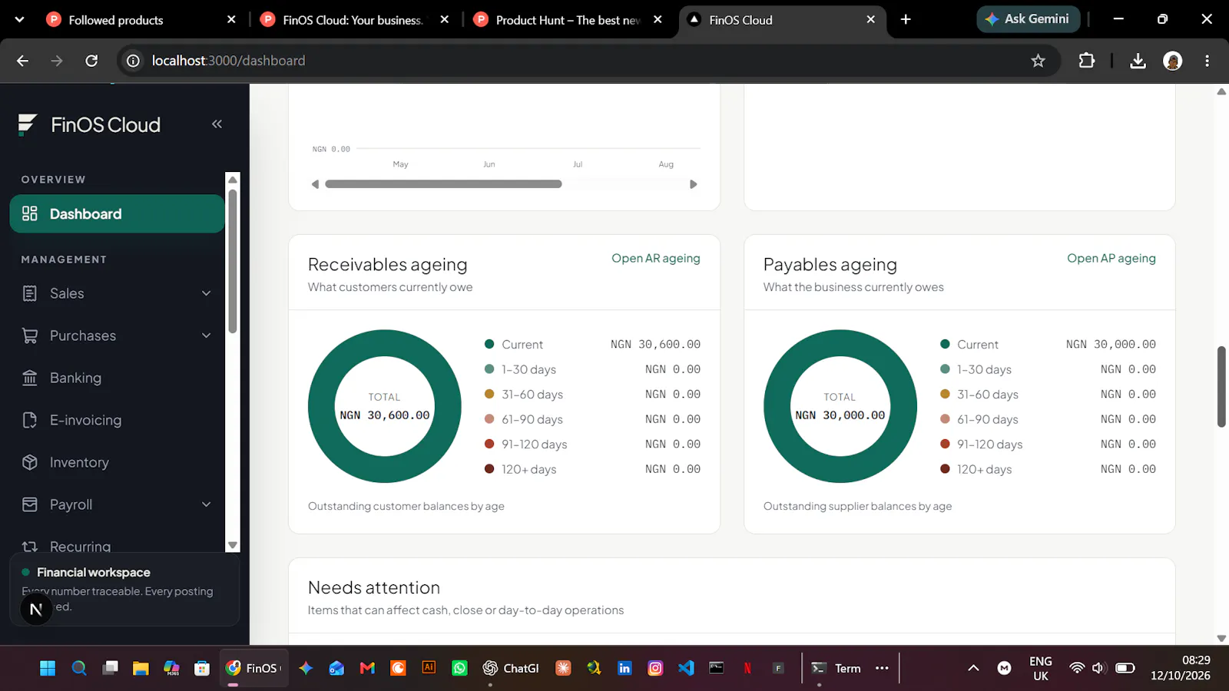Click the chart horizontal scrollbar thumb
Image resolution: width=1229 pixels, height=691 pixels.
click(x=443, y=184)
